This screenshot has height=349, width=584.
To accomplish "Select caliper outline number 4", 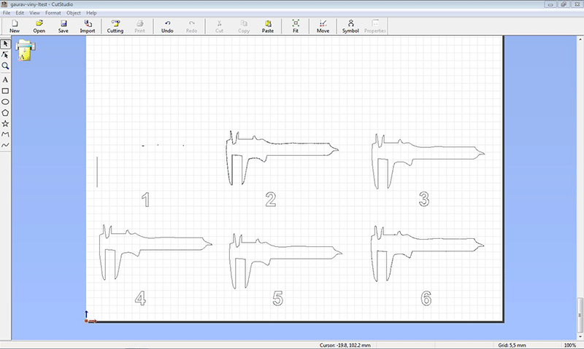I will point(155,252).
